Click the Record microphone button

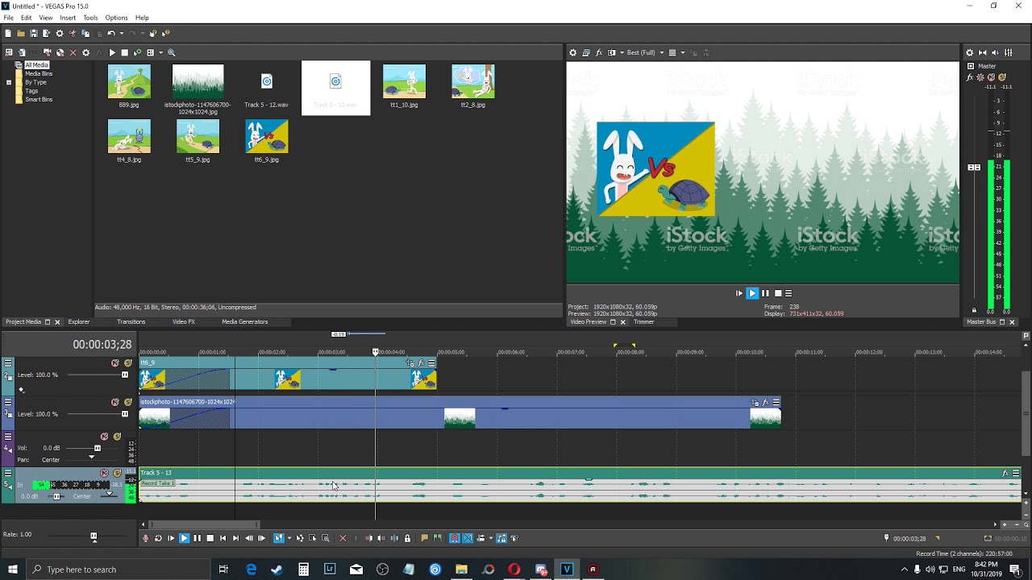click(145, 538)
